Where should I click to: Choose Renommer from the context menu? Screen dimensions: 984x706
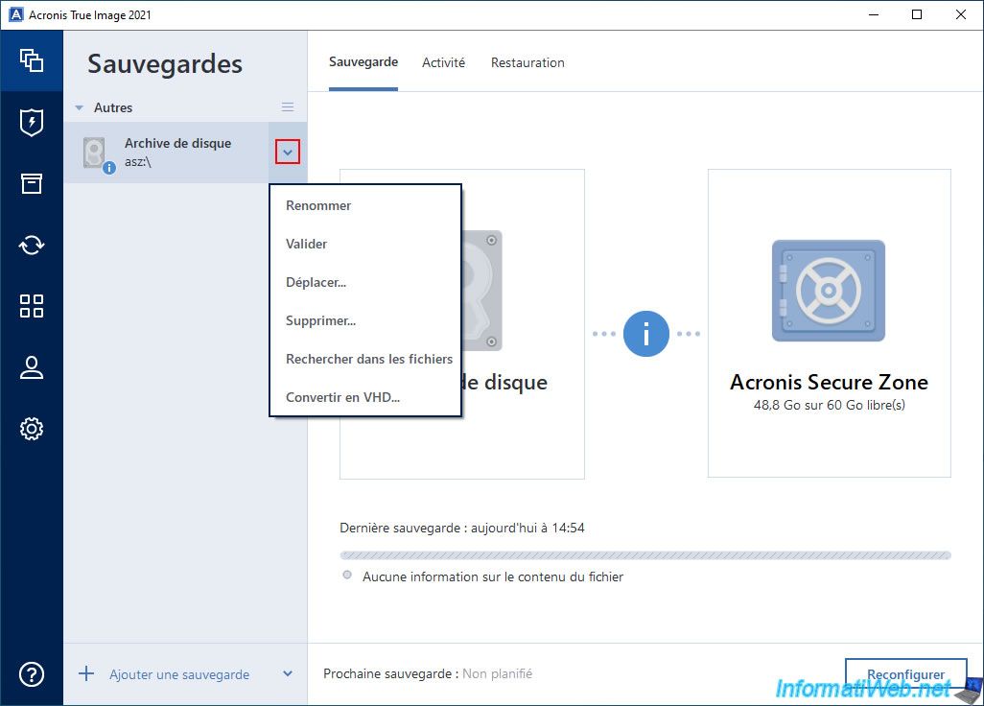pos(318,205)
